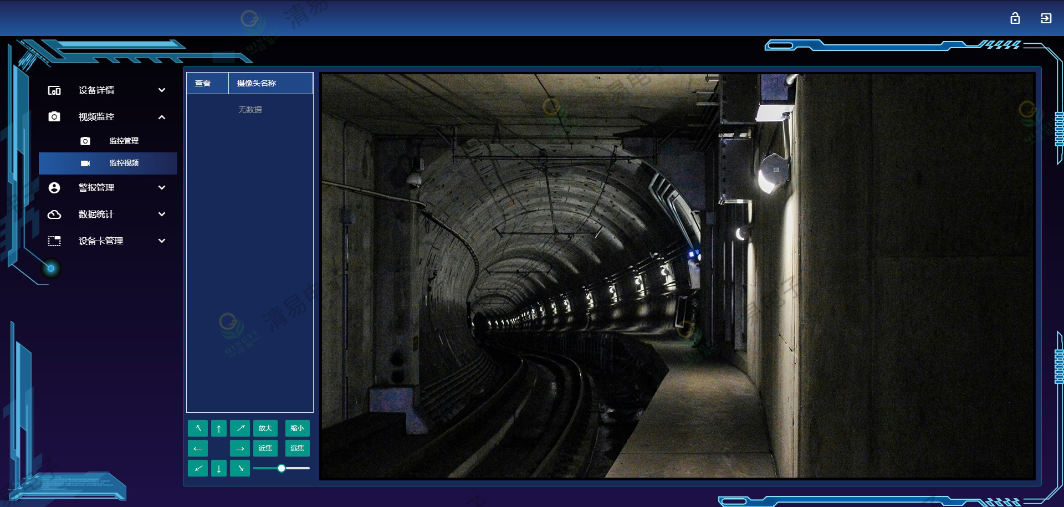The width and height of the screenshot is (1064, 507).
Task: Open the 监控管理 submenu item
Action: tap(124, 141)
